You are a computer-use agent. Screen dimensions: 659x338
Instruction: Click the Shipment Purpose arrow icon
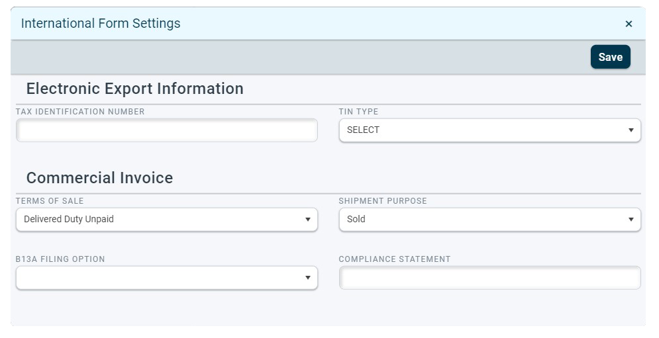[631, 220]
